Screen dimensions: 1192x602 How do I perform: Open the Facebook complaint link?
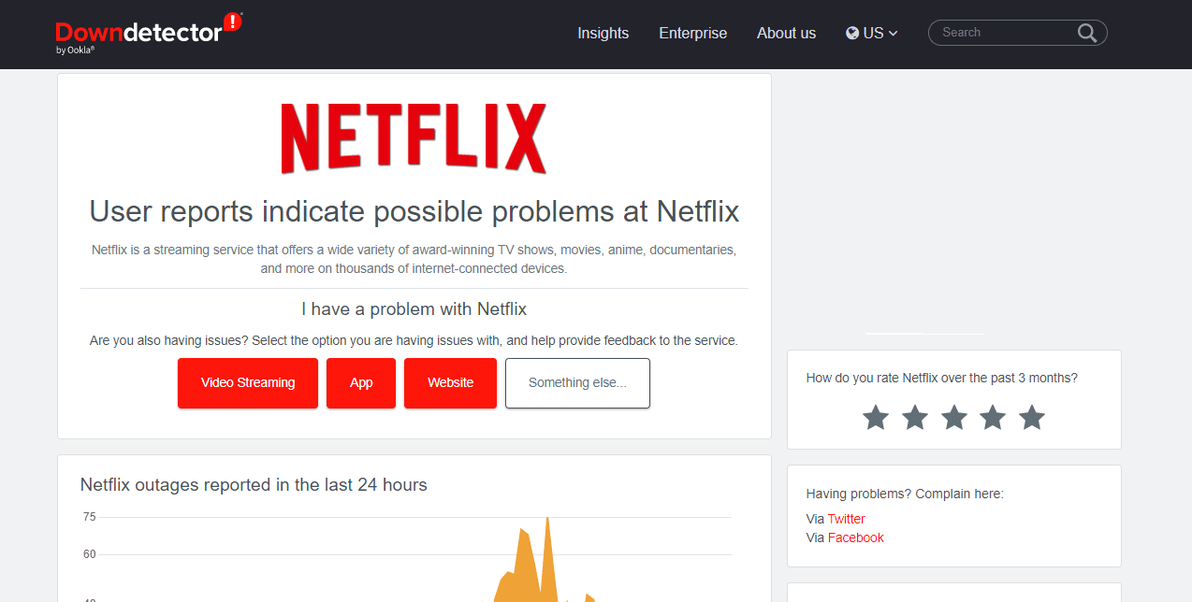855,537
